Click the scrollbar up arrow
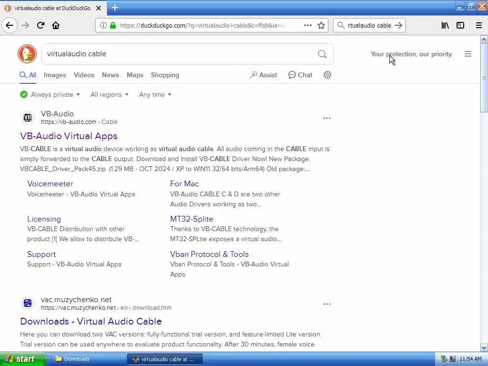 point(484,39)
